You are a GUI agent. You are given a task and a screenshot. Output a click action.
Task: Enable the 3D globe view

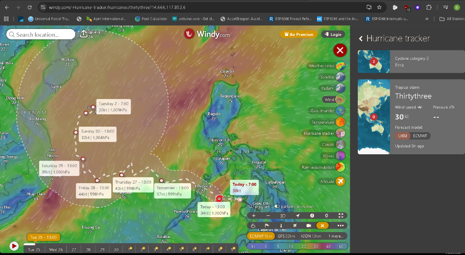(282, 215)
